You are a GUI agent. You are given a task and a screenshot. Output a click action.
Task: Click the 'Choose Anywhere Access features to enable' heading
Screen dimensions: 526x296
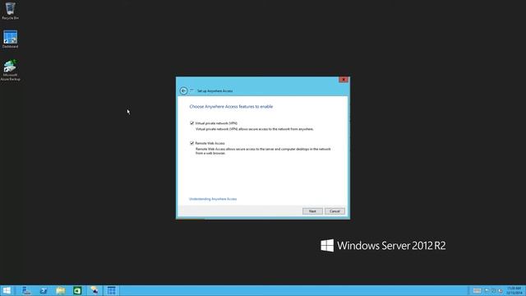click(x=231, y=107)
